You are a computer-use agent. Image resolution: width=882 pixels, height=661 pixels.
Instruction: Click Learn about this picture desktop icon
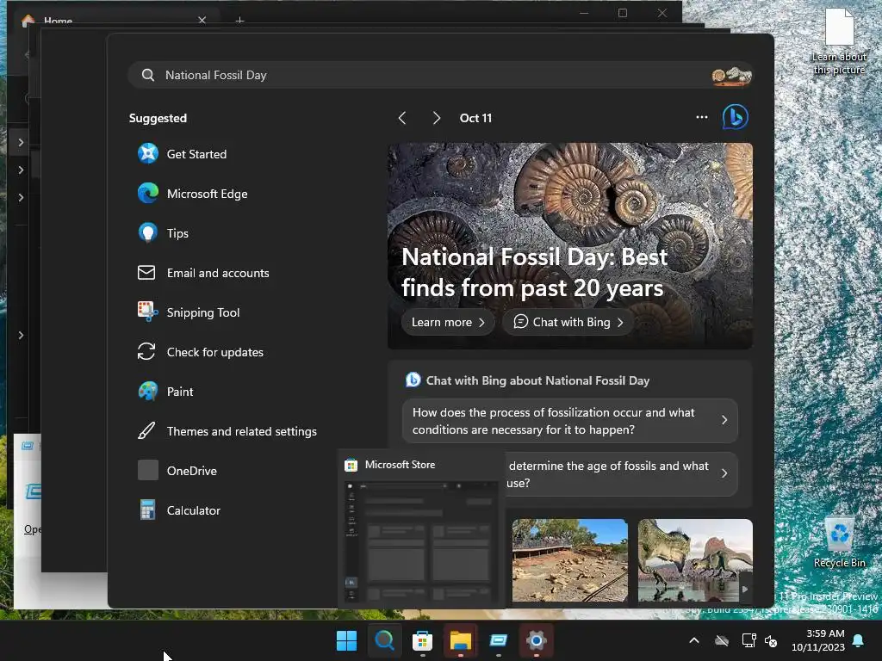pyautogui.click(x=839, y=41)
